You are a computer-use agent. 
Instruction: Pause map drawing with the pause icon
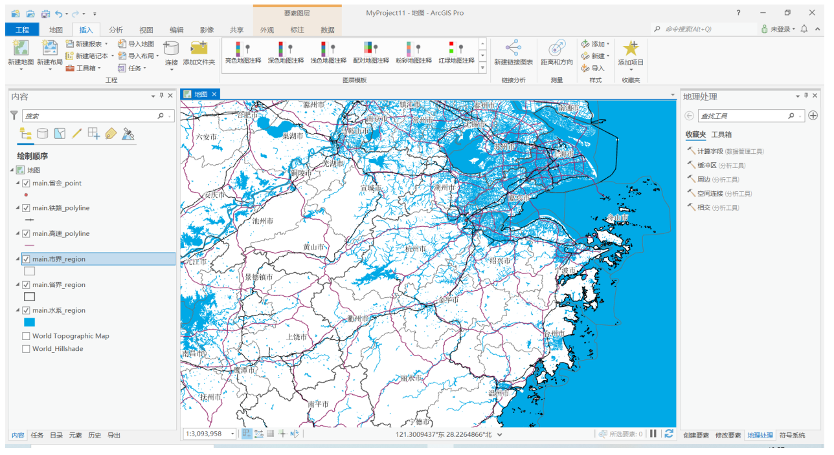(x=653, y=434)
